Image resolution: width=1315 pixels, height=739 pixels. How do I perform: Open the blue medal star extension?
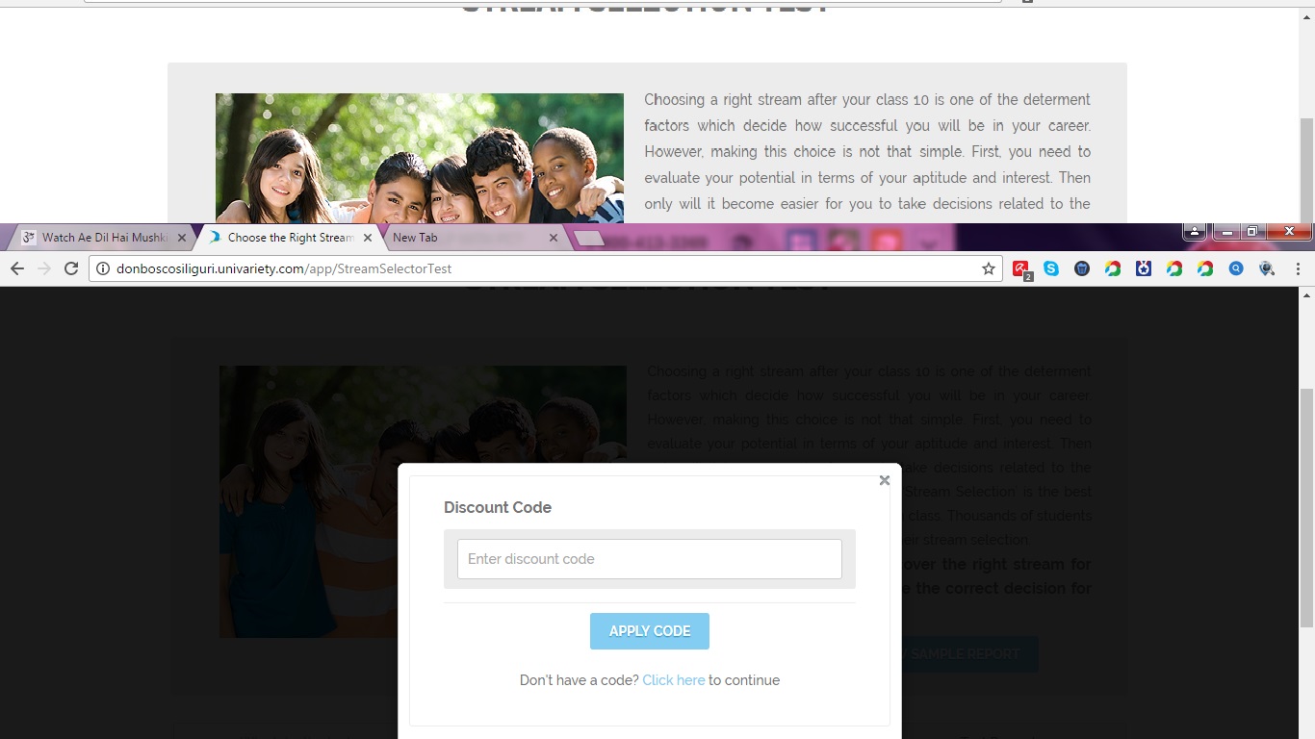click(x=1144, y=269)
